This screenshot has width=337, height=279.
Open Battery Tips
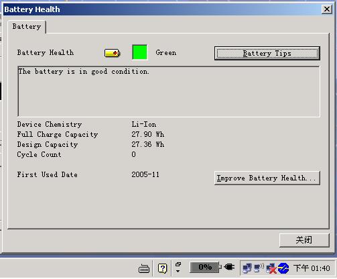coord(267,53)
